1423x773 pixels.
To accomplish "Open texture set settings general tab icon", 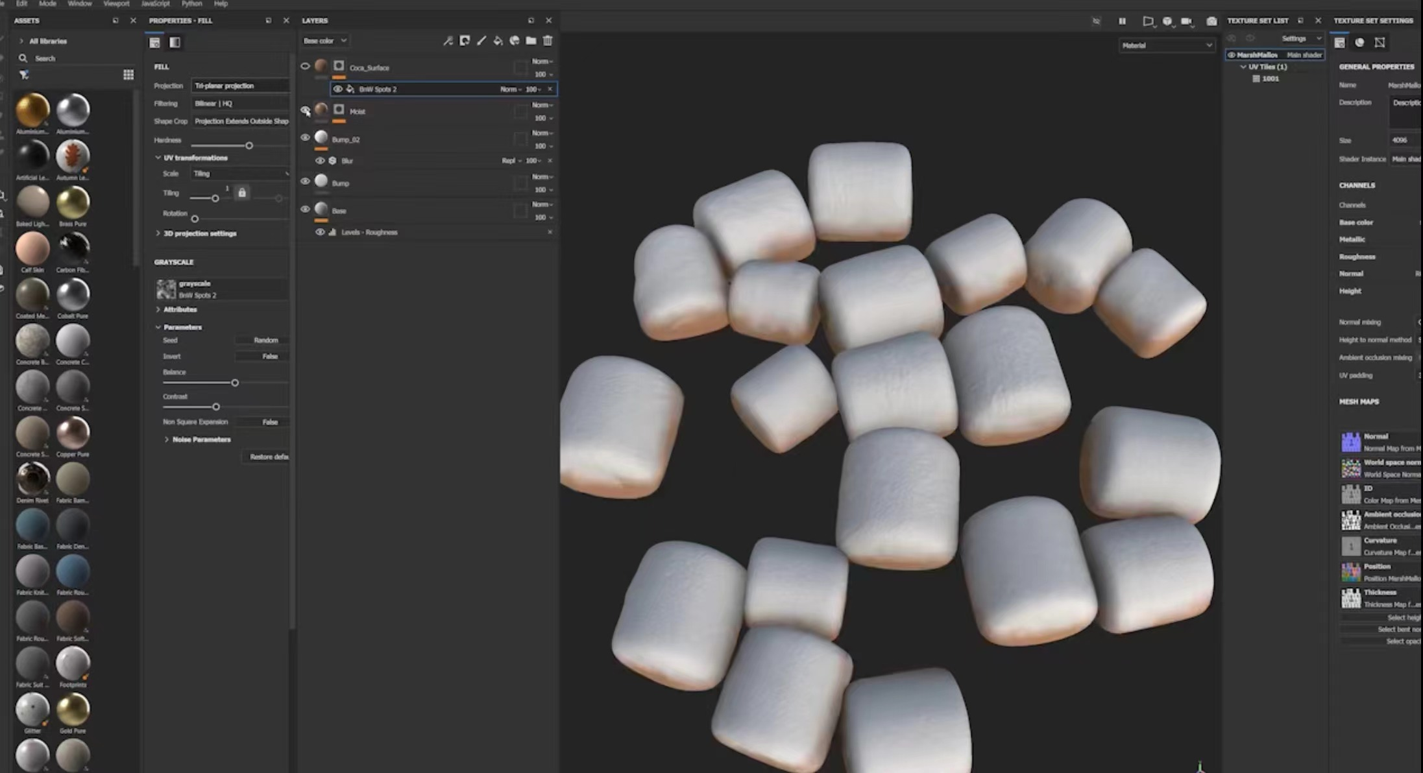I will pos(1339,43).
